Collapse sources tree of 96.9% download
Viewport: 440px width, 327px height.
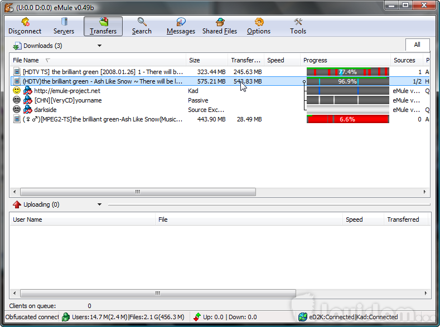pyautogui.click(x=304, y=81)
